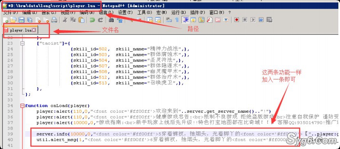Click the 游戏指南 alert text on line 37
This screenshot has width=340, height=149.
click(x=109, y=123)
